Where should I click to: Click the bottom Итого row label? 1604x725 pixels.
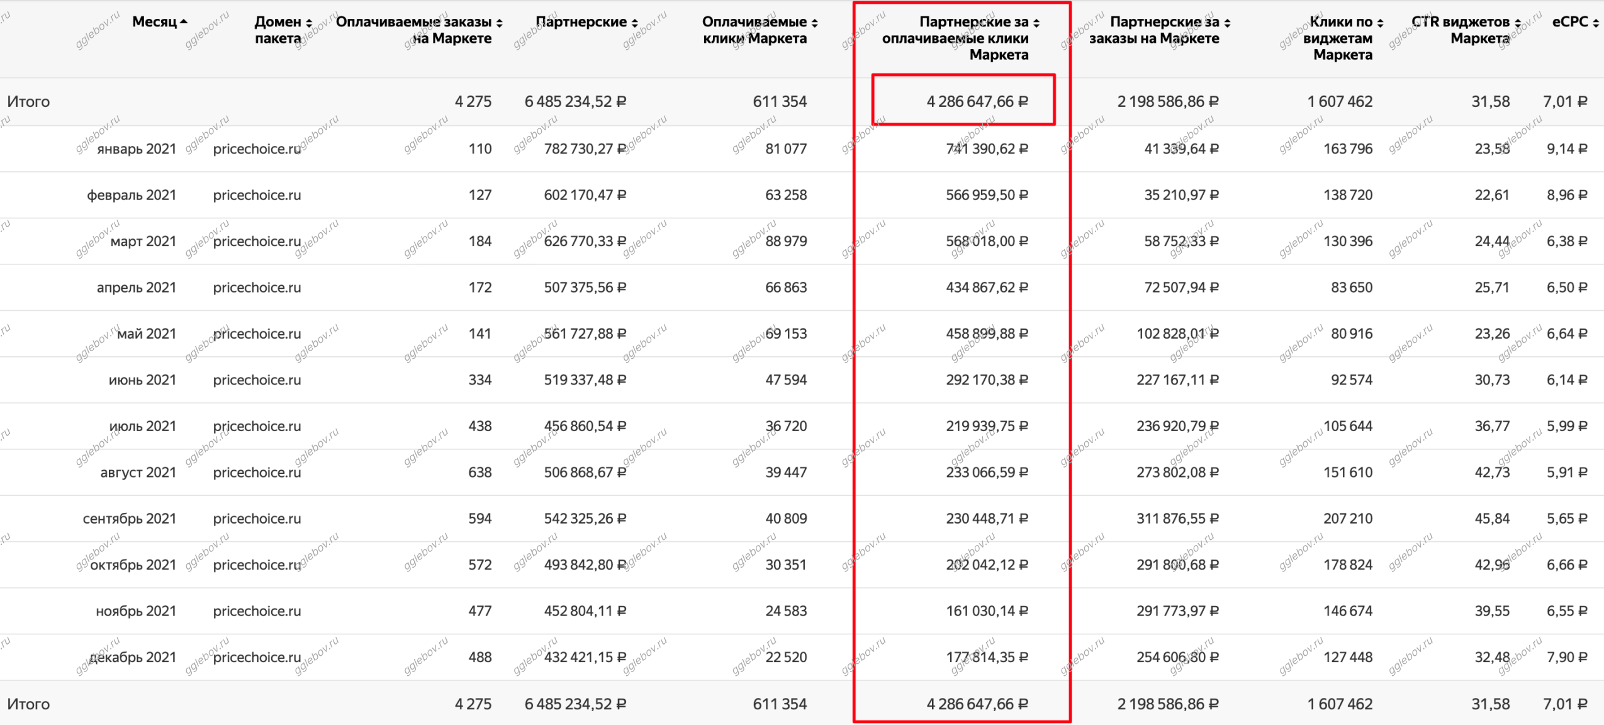(x=28, y=704)
